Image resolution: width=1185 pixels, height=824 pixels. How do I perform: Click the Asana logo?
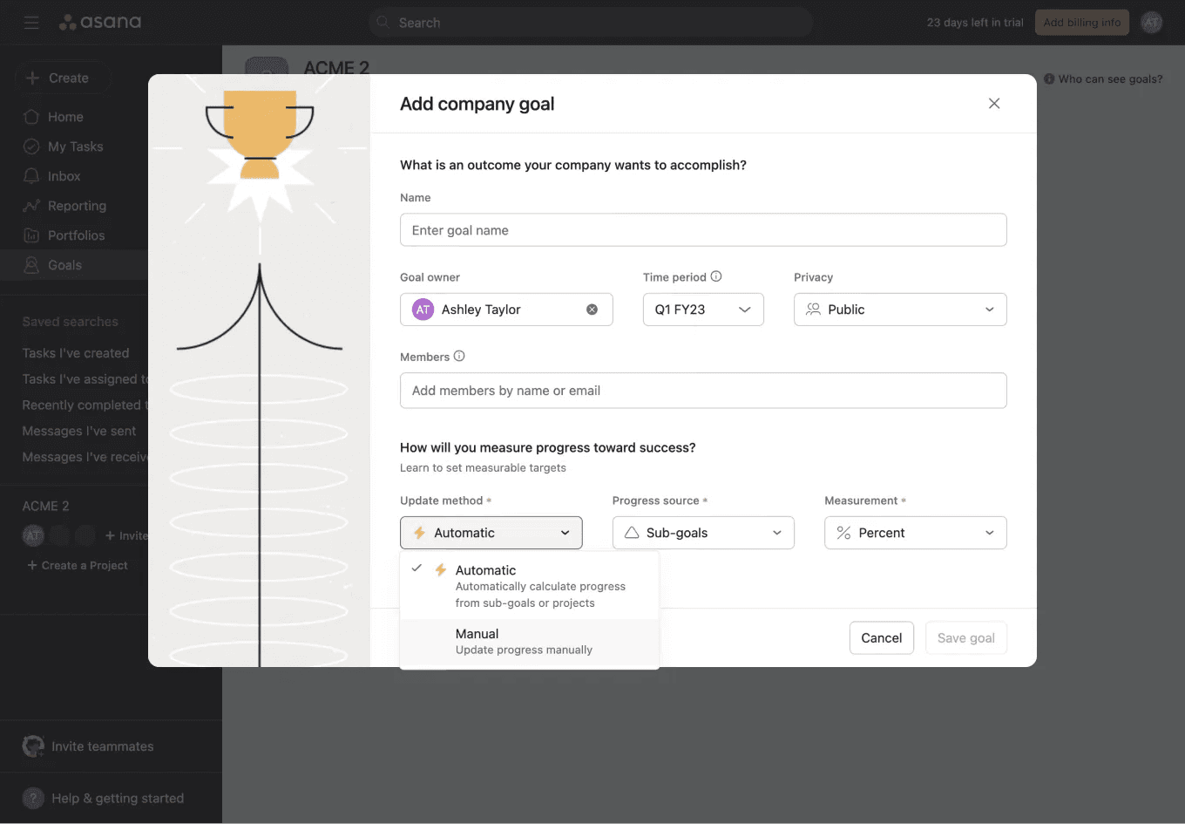pyautogui.click(x=99, y=22)
